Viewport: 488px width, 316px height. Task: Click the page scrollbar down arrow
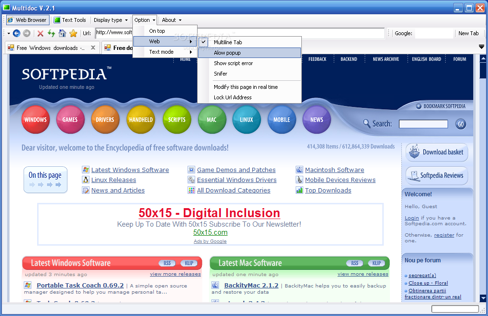(483, 298)
